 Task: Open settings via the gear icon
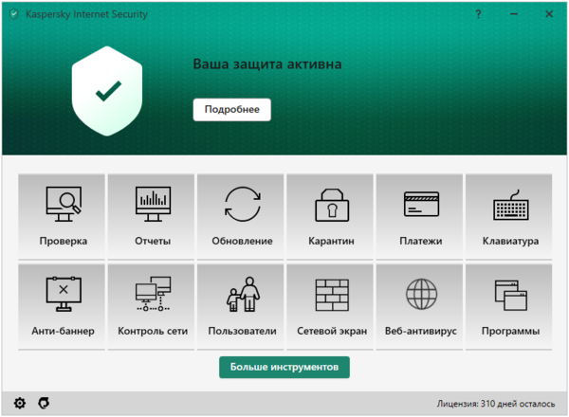pos(20,403)
